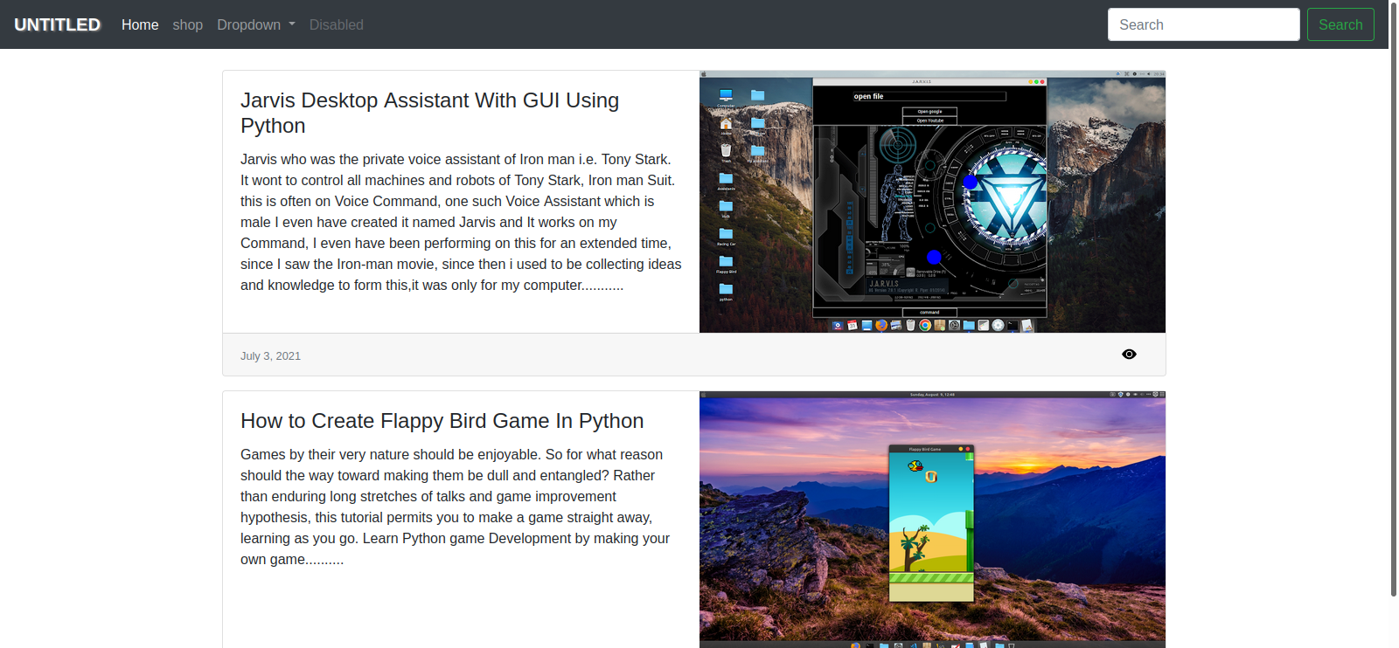This screenshot has width=1399, height=648.
Task: Open the Flappy Bird screenshot thumbnail
Action: (932, 520)
